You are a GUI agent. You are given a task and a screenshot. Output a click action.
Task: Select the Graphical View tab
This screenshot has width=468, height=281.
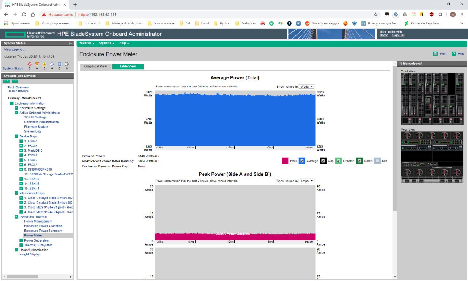pyautogui.click(x=95, y=67)
